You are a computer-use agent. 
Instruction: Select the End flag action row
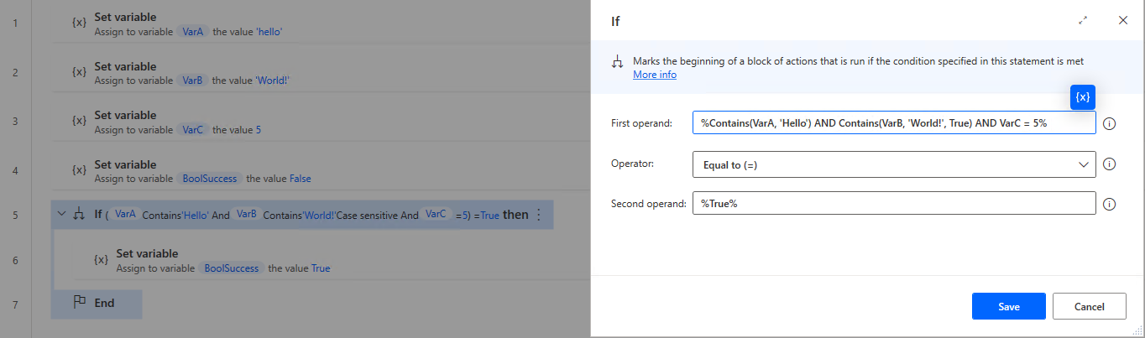tap(97, 303)
